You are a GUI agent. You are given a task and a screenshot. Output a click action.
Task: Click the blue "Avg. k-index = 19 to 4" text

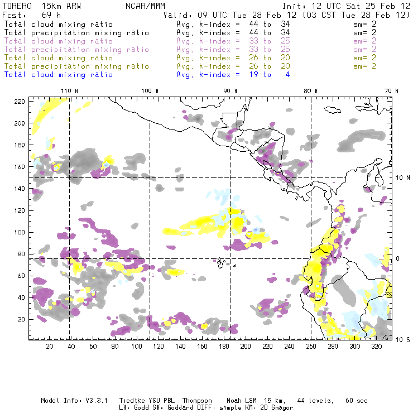click(x=233, y=75)
